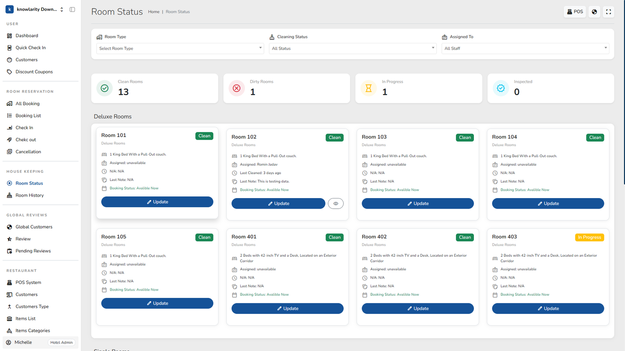
Task: Click the Clean Rooms checkmark icon
Action: pos(105,89)
